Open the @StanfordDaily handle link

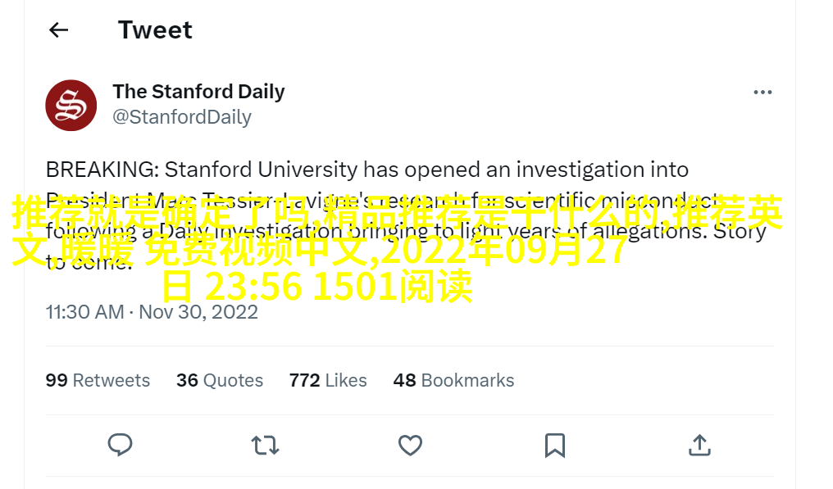click(x=182, y=117)
